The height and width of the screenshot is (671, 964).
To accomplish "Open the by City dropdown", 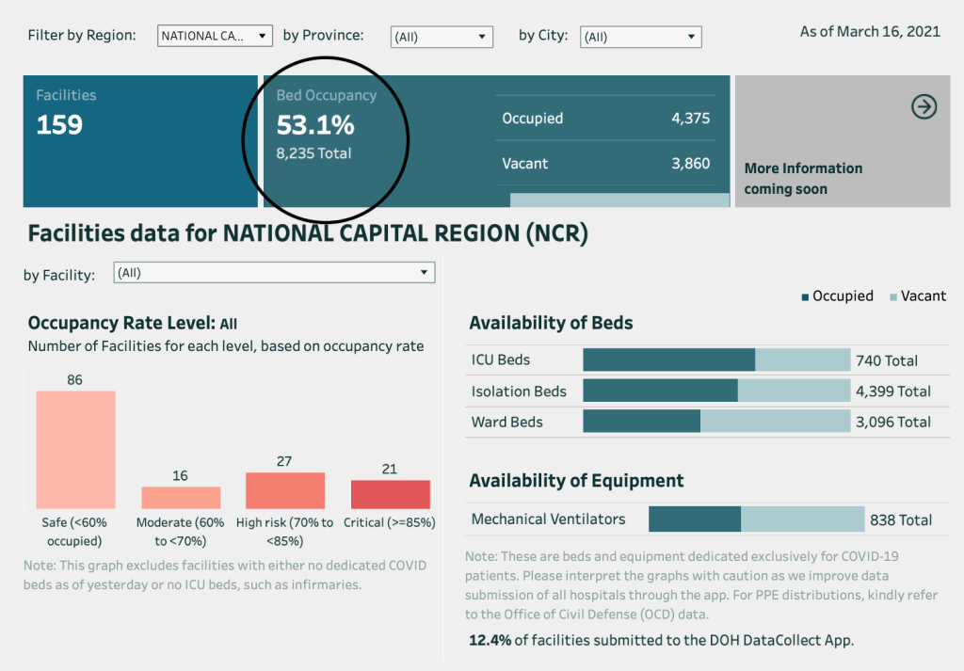I will click(640, 37).
